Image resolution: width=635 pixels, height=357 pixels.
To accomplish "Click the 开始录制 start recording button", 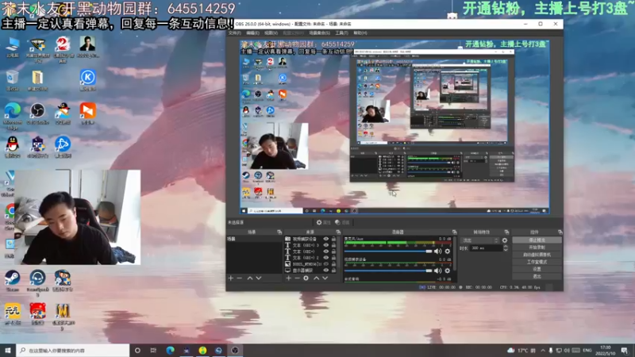I will click(537, 248).
